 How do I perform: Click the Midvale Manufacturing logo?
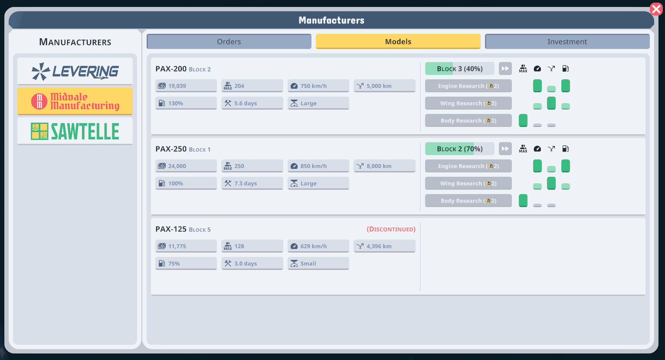click(x=75, y=101)
